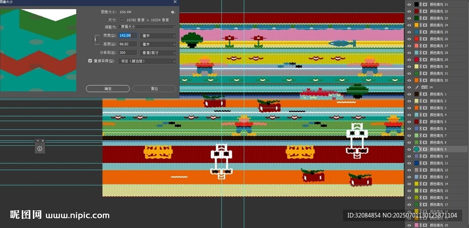Select the layer mask of 颜色填充 30
The image size is (469, 228).
pos(425,66)
